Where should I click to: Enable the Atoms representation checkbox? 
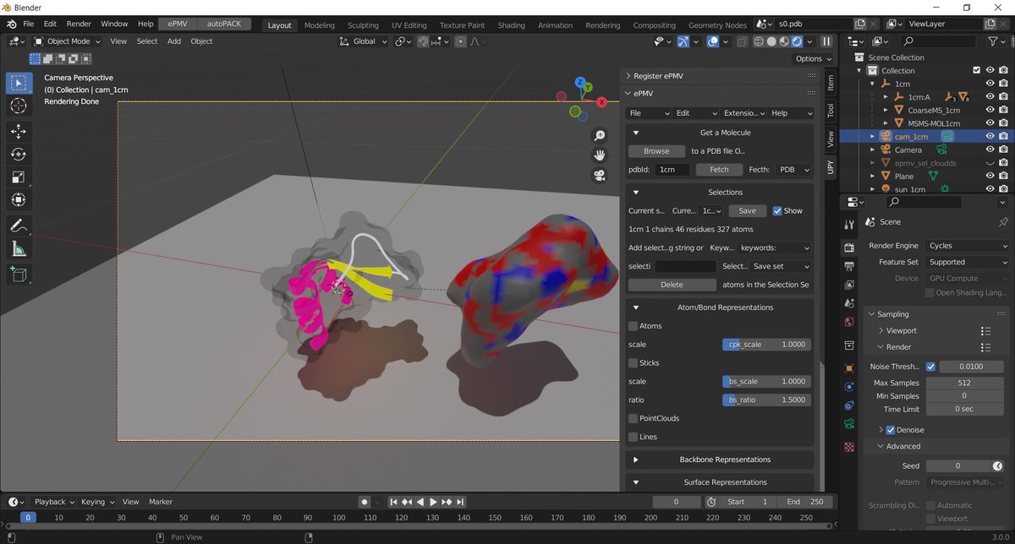tap(633, 326)
